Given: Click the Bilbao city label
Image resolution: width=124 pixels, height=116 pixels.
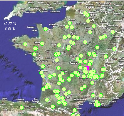Looking at the screenshot, I should (28, 102).
